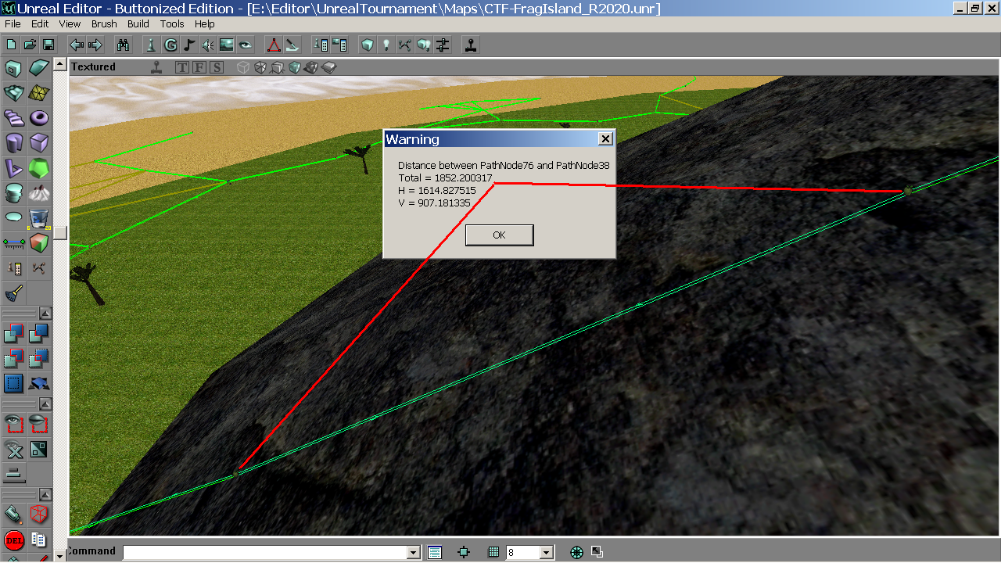Open the music browser note icon
The image size is (1001, 563).
point(188,45)
